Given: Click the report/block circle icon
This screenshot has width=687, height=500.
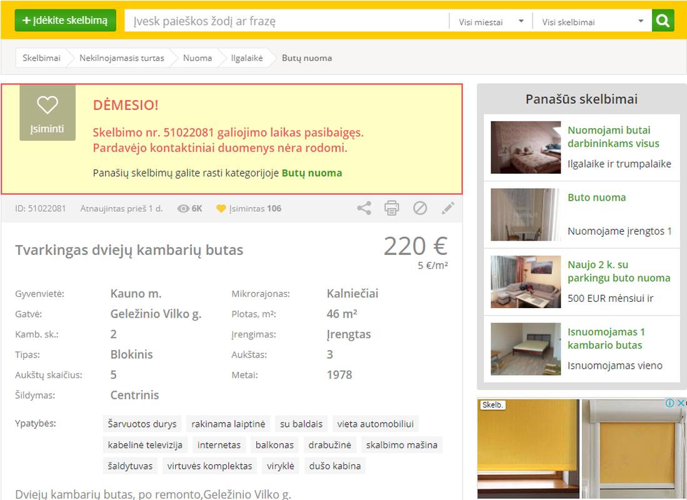Looking at the screenshot, I should [x=420, y=208].
